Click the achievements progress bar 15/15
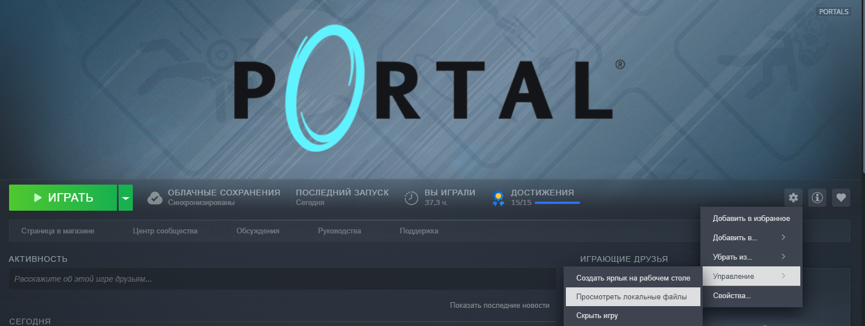Viewport: 865px width, 326px height. point(557,203)
